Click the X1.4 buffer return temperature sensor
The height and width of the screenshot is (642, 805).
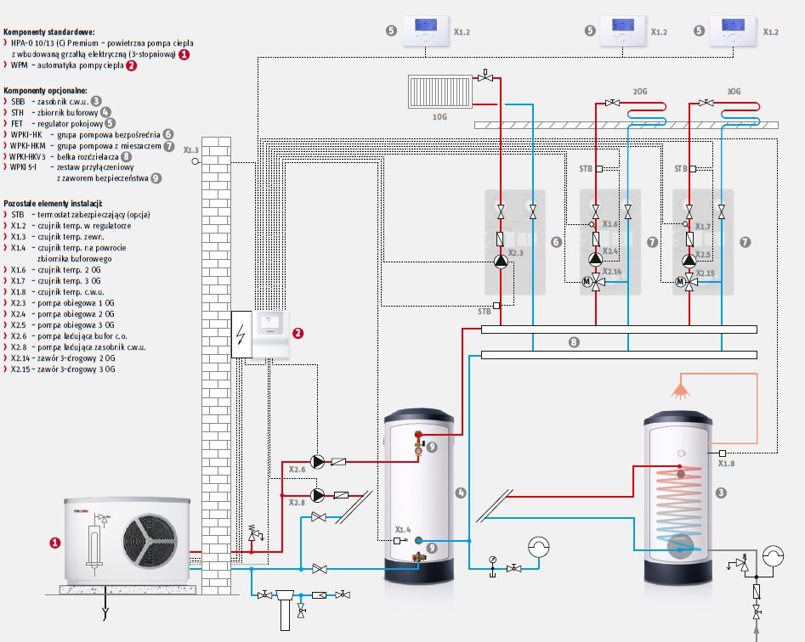[397, 540]
